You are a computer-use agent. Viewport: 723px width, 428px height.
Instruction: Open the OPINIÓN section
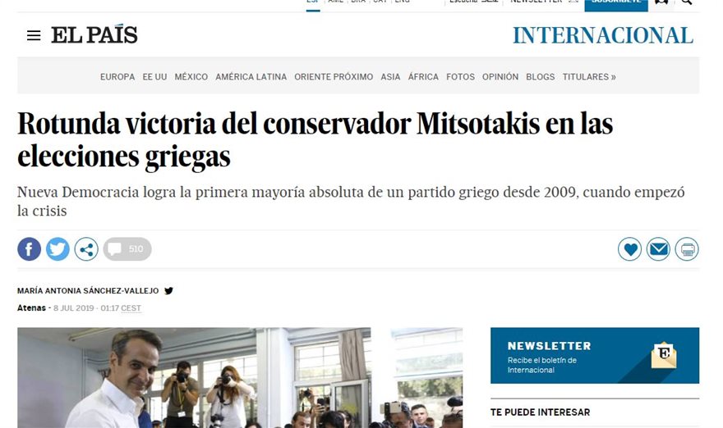[x=500, y=77]
